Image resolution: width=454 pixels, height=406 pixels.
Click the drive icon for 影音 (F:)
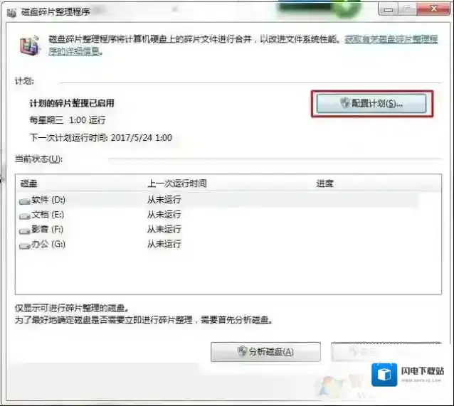(x=26, y=230)
